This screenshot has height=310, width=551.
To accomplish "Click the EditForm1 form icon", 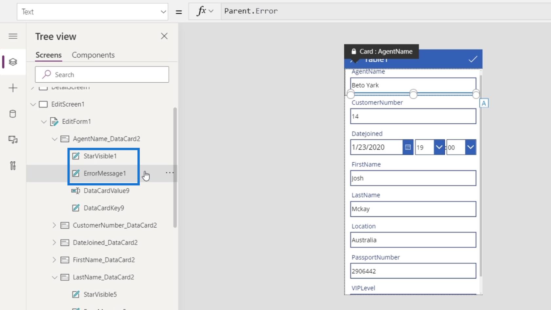I will click(54, 122).
